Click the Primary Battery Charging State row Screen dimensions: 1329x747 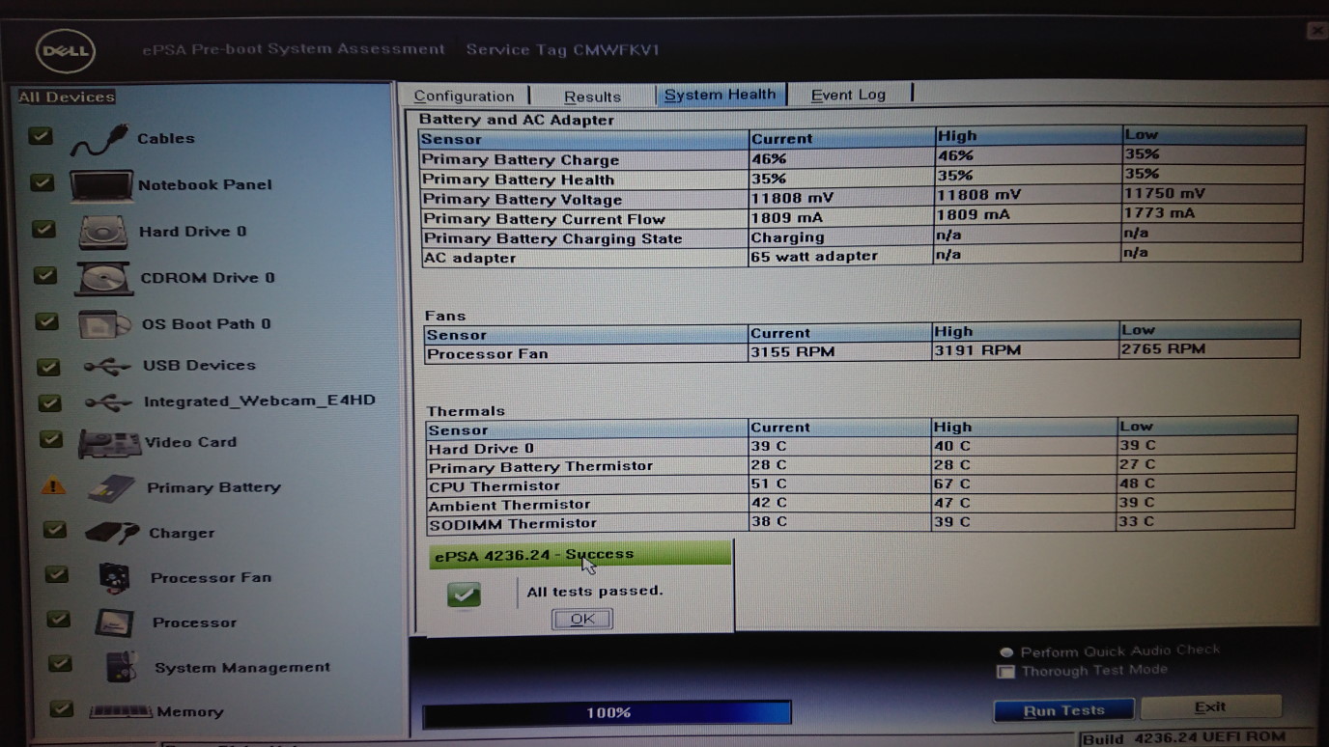(862, 237)
